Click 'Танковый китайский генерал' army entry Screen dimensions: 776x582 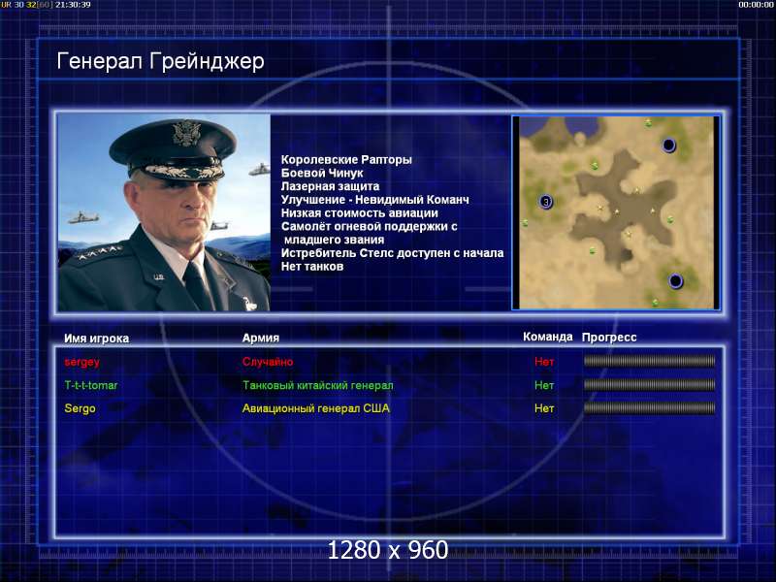(318, 385)
